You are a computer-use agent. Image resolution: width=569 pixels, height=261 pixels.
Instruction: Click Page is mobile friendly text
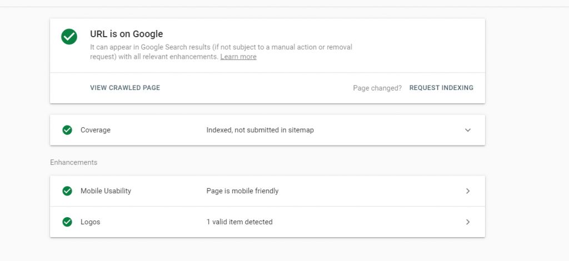click(x=242, y=191)
